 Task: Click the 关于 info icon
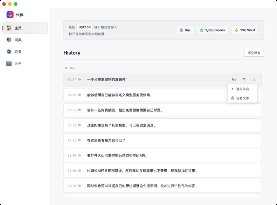pos(9,64)
